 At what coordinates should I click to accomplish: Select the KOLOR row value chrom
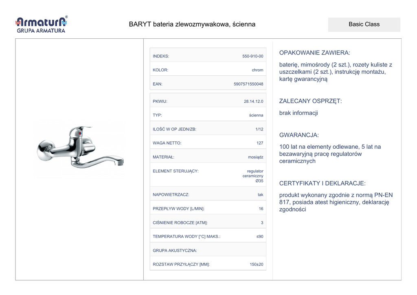[257, 70]
